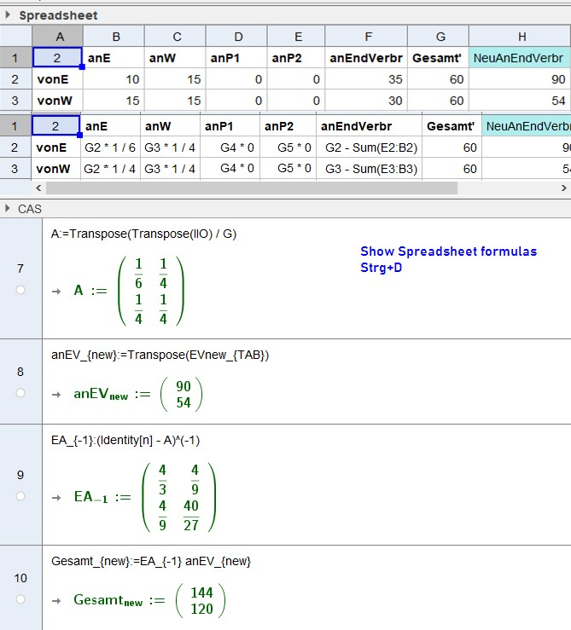The height and width of the screenshot is (630, 571).
Task: Toggle visibility circle of CAS row 9
Action: pyautogui.click(x=20, y=496)
